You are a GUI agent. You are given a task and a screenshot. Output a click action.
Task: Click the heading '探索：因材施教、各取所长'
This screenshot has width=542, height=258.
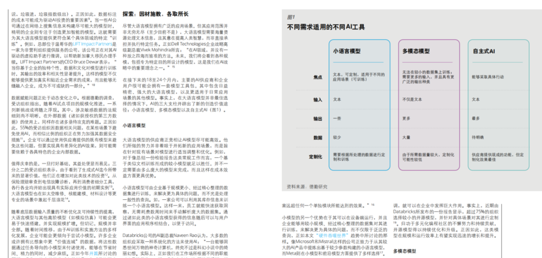pyautogui.click(x=156, y=14)
